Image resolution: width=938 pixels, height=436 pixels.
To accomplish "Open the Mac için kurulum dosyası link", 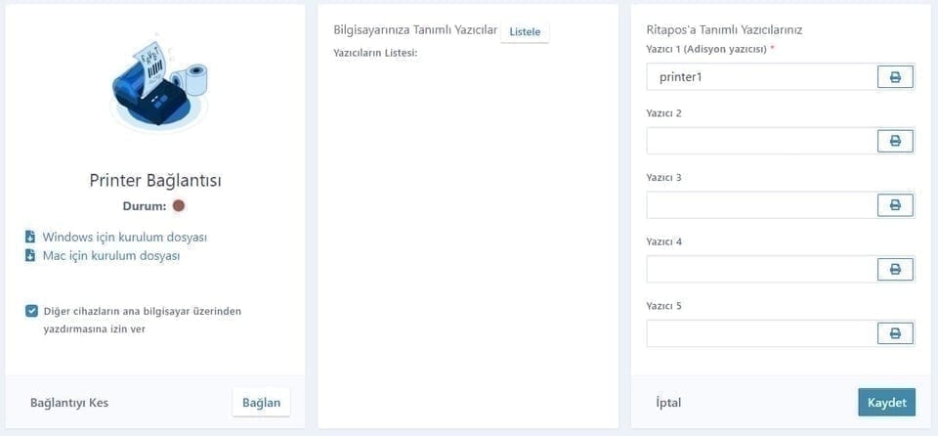I will click(x=111, y=256).
